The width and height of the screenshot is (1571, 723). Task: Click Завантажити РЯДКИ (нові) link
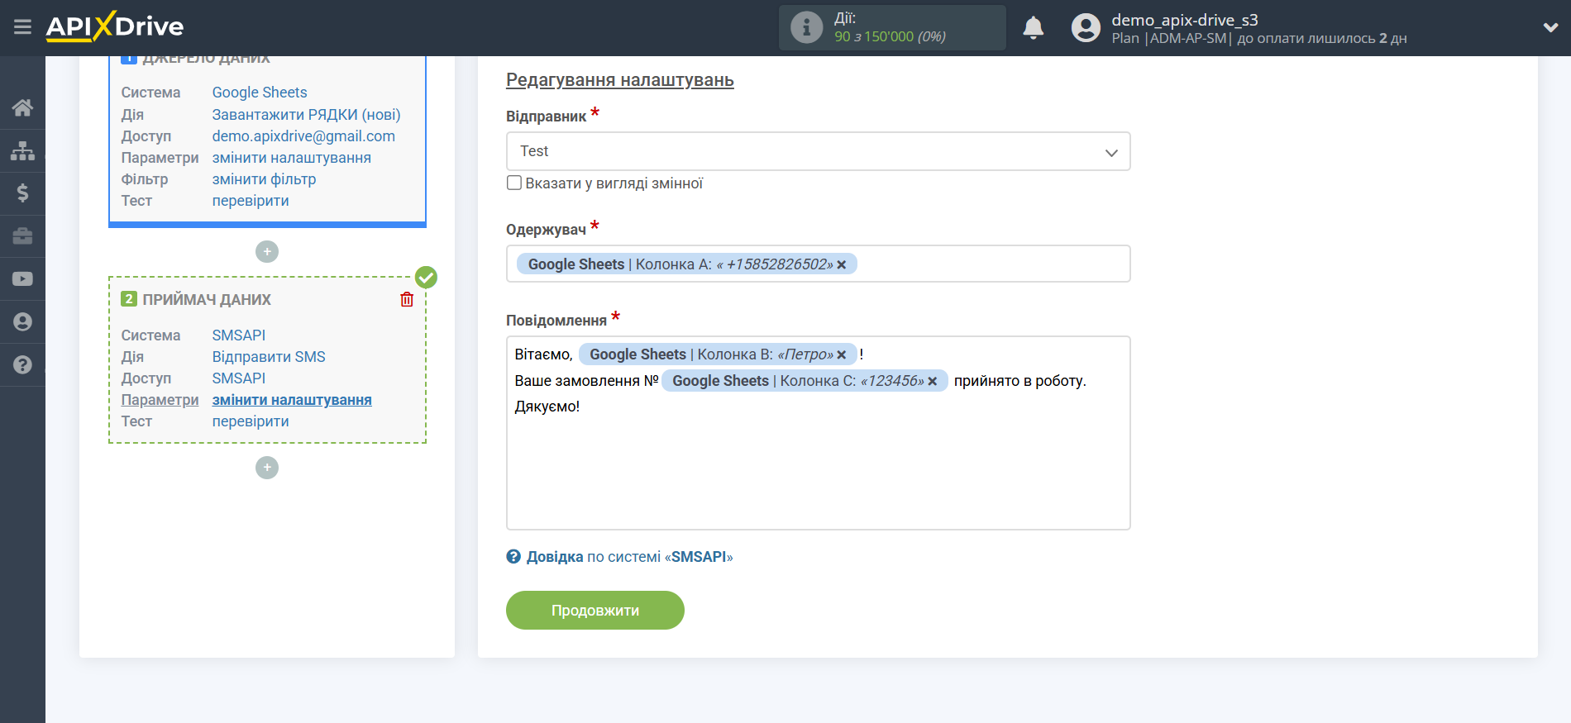click(x=306, y=115)
